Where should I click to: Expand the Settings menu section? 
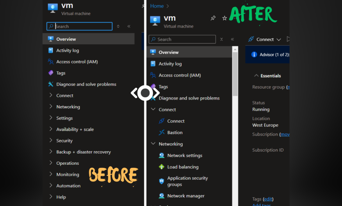(x=64, y=118)
